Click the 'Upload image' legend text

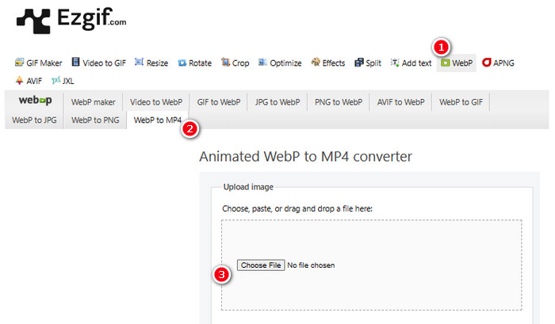pyautogui.click(x=248, y=187)
